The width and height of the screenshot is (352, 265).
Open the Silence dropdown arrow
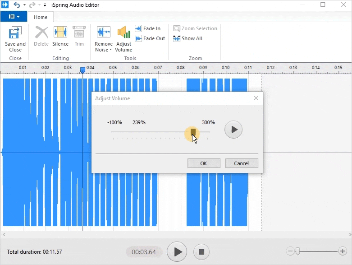60,50
